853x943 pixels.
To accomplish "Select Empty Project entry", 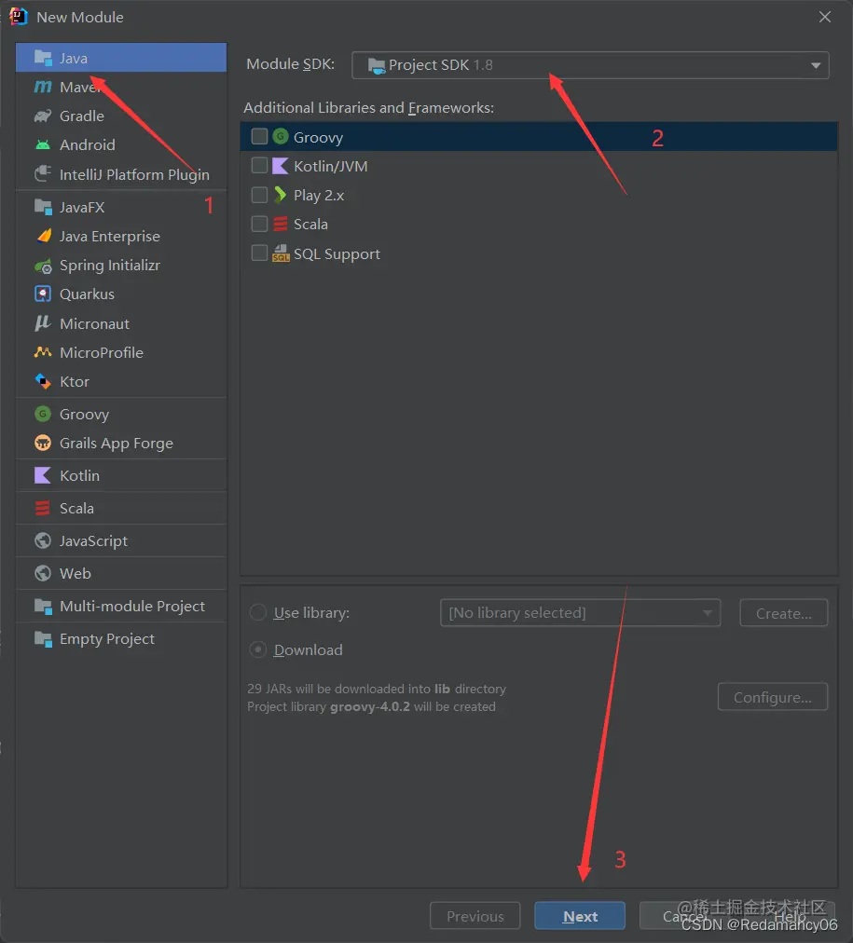I will (x=121, y=638).
